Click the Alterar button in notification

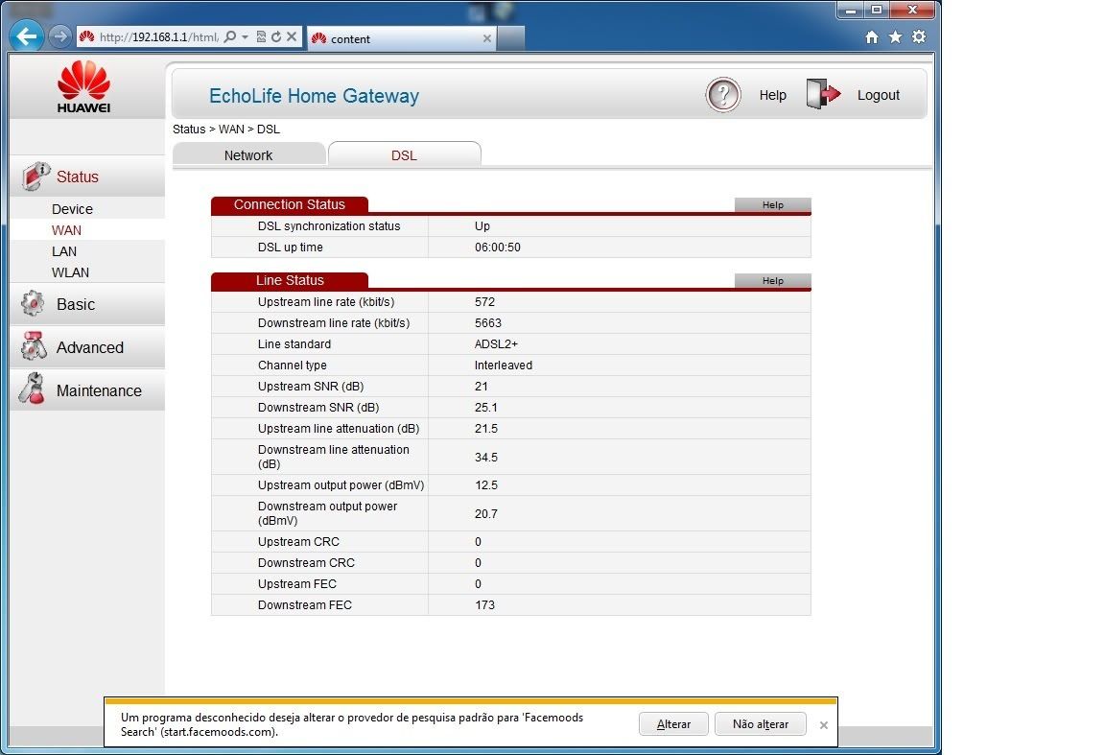(673, 724)
